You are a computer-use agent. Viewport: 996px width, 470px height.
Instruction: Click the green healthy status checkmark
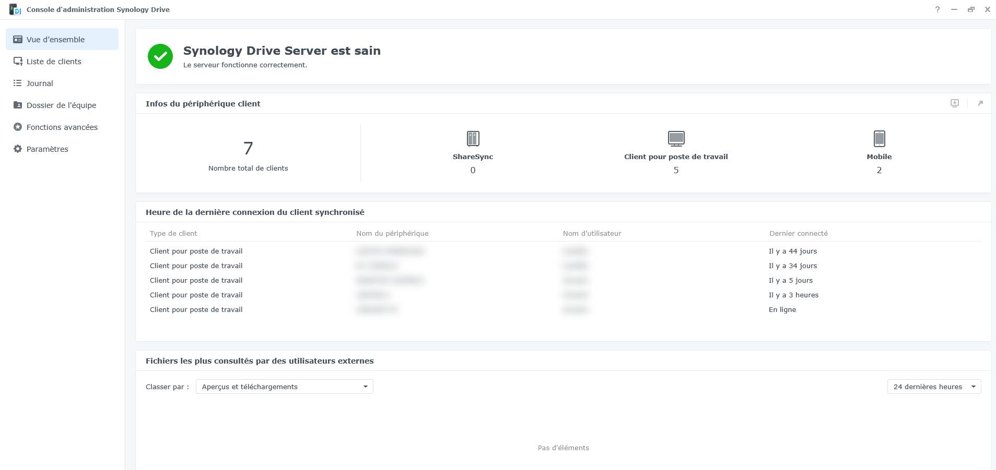coord(160,56)
